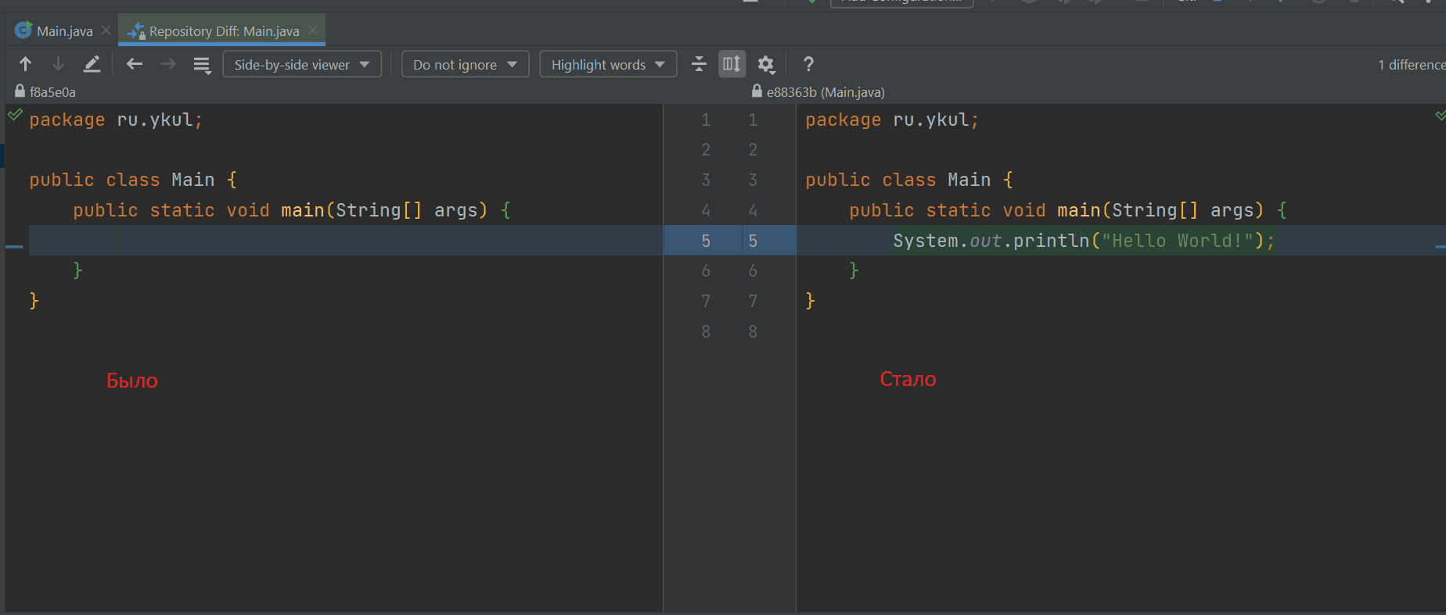The image size is (1446, 615).
Task: Click revision label e88363b (Main.java)
Action: coord(826,92)
